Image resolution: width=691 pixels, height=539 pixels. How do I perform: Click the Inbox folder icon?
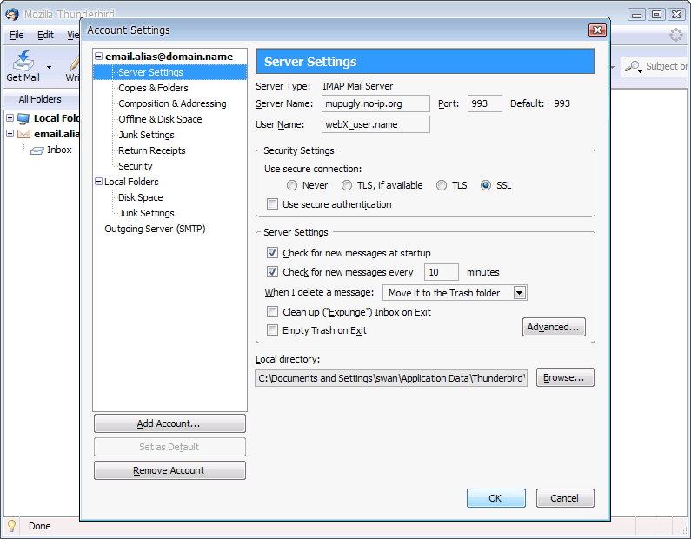pos(37,150)
